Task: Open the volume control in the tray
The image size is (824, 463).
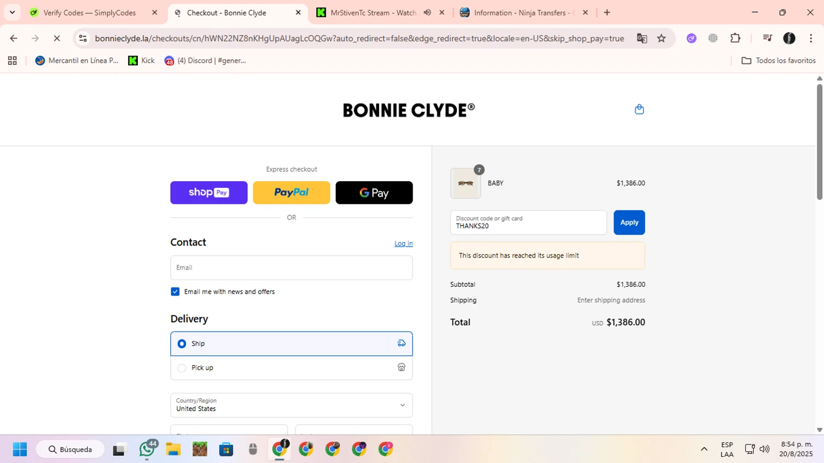Action: (x=764, y=450)
